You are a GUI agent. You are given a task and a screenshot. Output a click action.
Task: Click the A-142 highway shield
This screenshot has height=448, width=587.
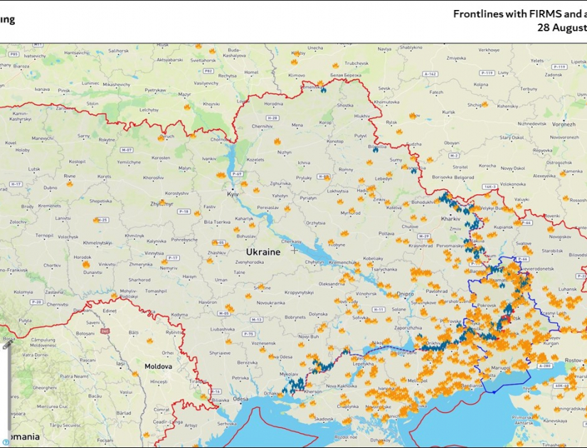coord(430,73)
